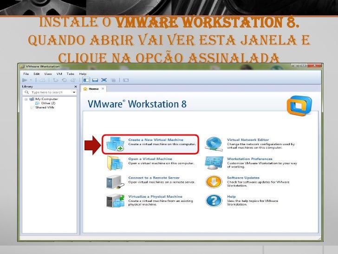
Task: Click Virtual Network Editor link
Action: (x=248, y=140)
